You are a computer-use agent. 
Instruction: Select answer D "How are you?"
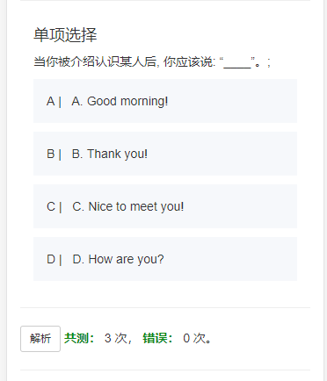[165, 259]
